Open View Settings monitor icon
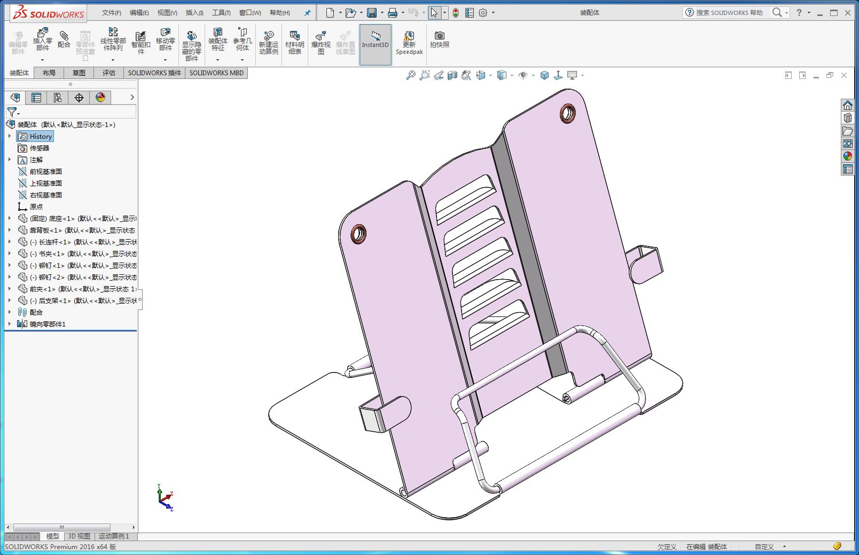This screenshot has height=555, width=859. point(572,75)
